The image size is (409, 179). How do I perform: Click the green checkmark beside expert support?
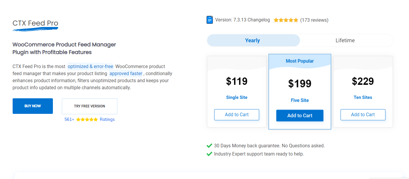(x=209, y=154)
